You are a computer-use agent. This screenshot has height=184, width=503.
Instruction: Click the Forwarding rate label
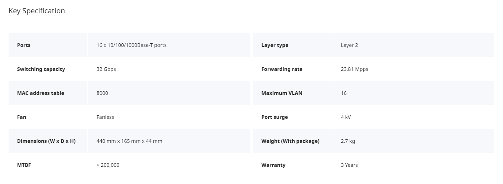point(282,69)
